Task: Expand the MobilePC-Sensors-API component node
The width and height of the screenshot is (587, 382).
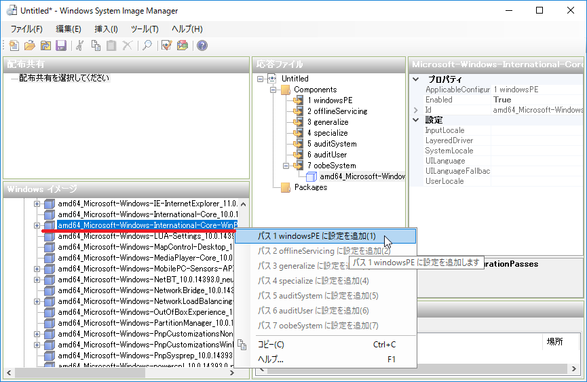Action: coord(37,269)
